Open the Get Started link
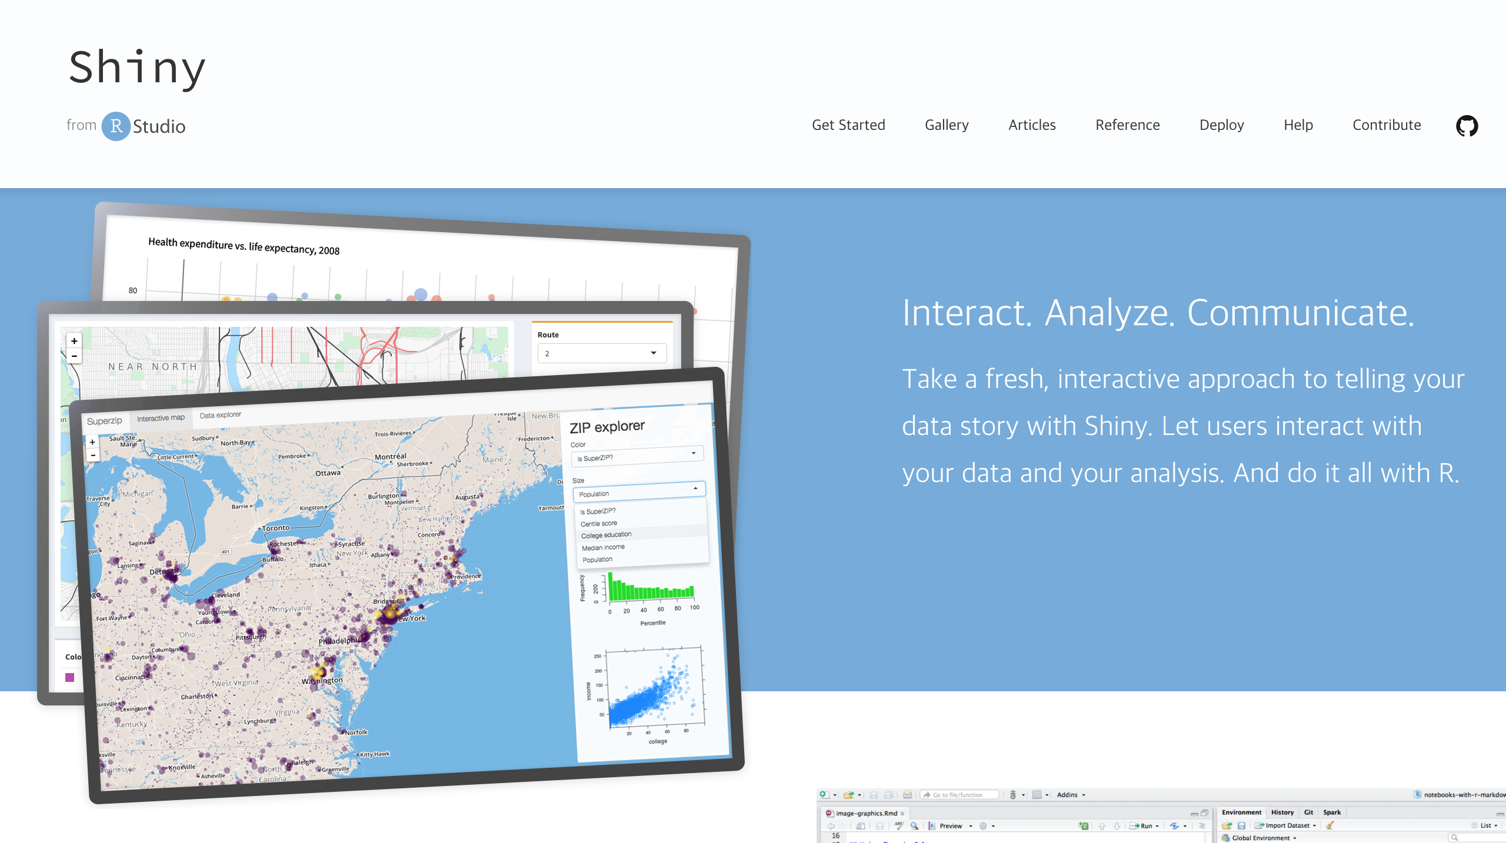This screenshot has width=1506, height=843. tap(848, 125)
